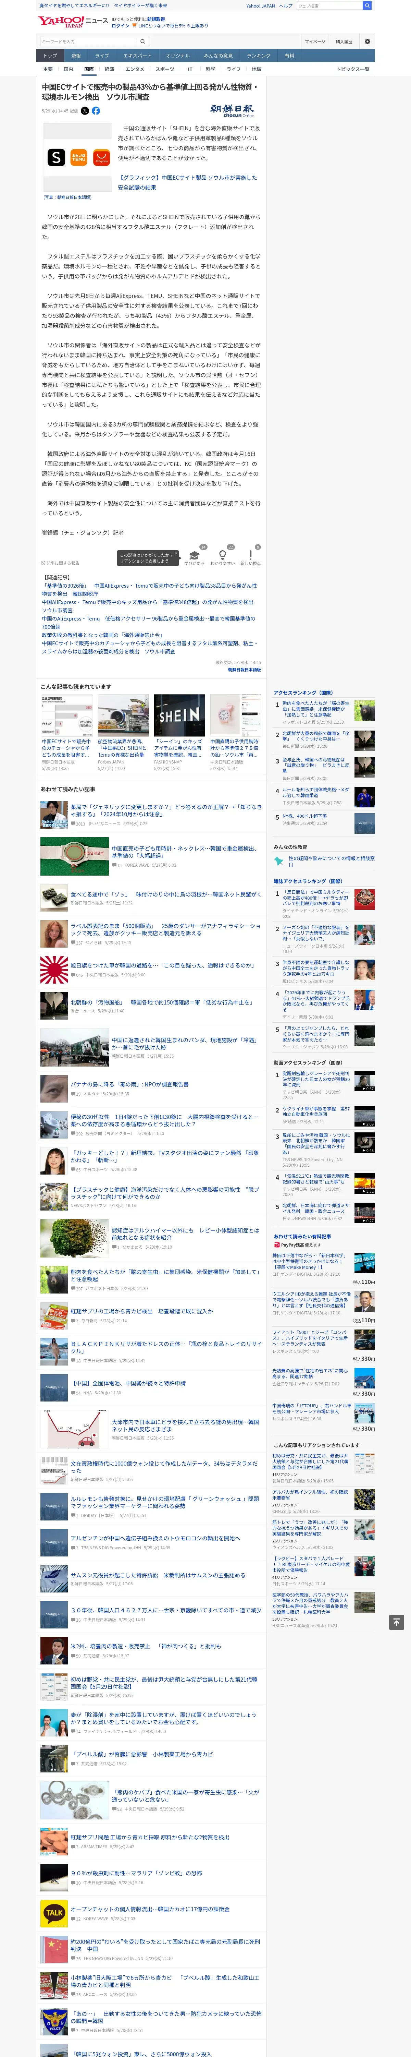This screenshot has width=411, height=2057.
Task: Open the ライブ tab in the dark bar
Action: tap(102, 56)
